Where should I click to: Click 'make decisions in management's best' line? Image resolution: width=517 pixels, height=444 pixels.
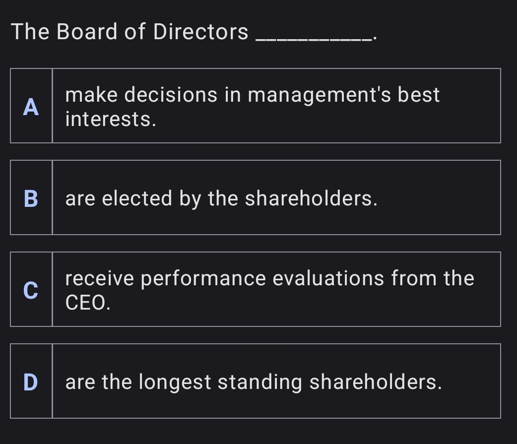[x=252, y=94]
